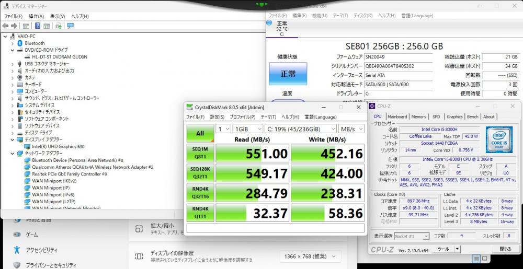Viewport: 523px width, 269px height.
Task: Select Realtek PCIe GbE Family Controller #9
Action: pyautogui.click(x=70, y=174)
